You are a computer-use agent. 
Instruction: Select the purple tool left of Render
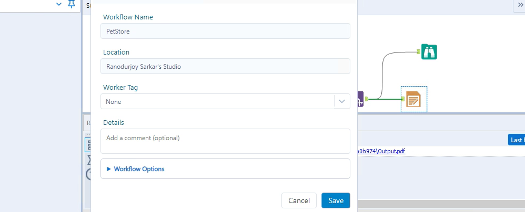coord(360,99)
